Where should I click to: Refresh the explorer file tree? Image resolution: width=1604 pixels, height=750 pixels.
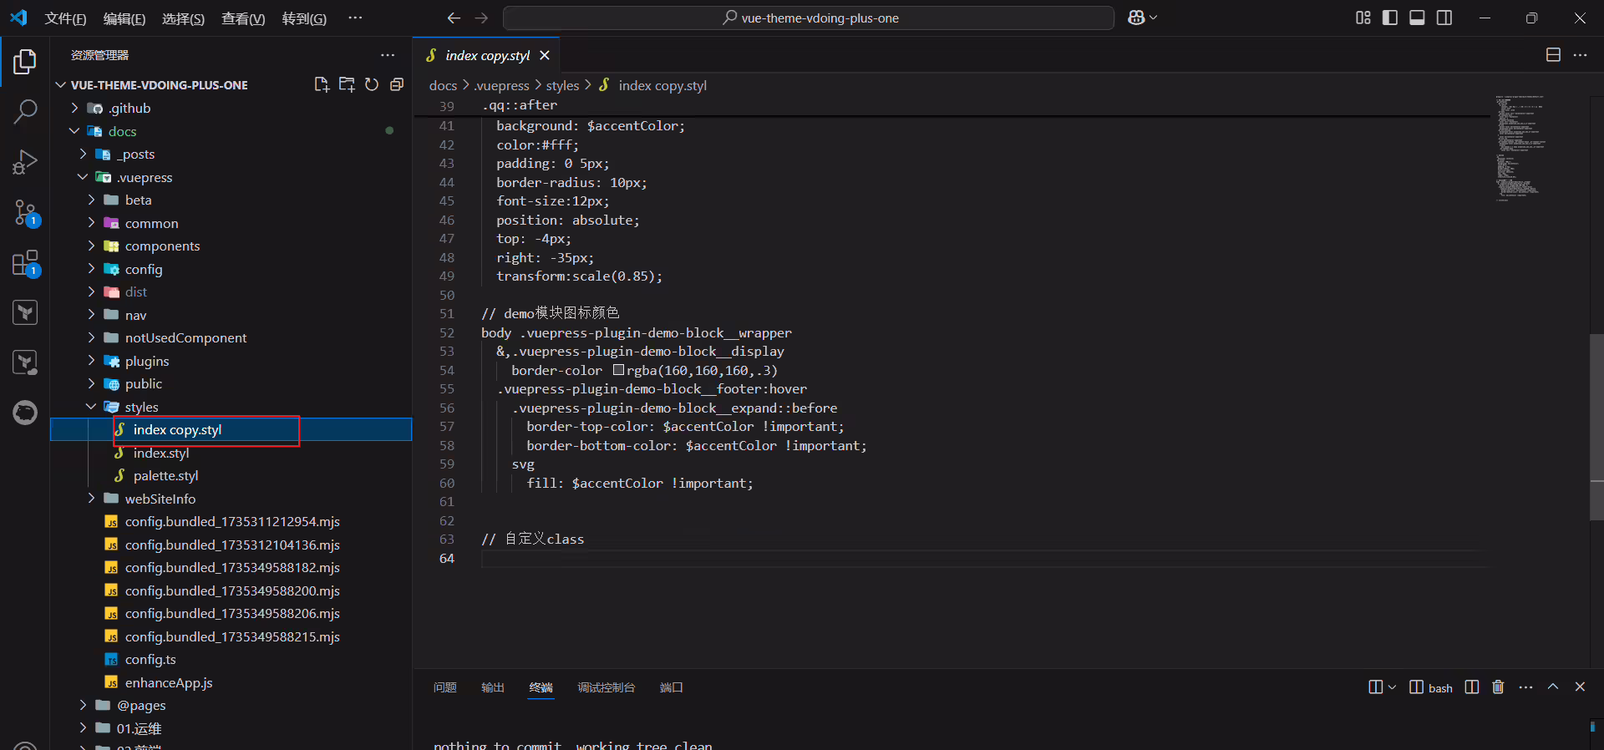click(372, 84)
